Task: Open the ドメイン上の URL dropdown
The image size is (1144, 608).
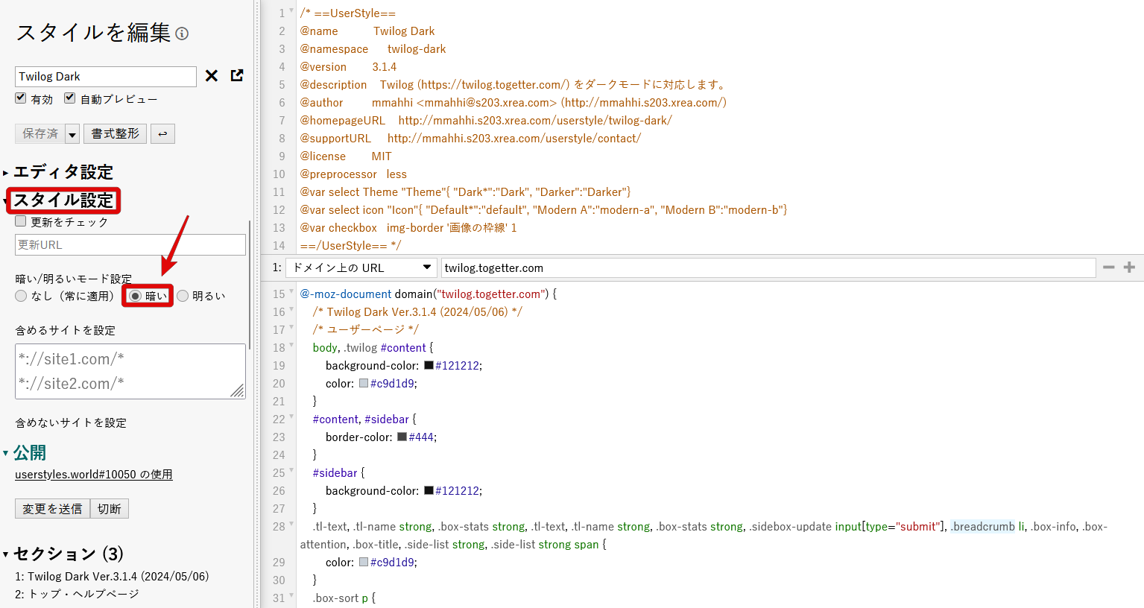Action: (x=362, y=267)
